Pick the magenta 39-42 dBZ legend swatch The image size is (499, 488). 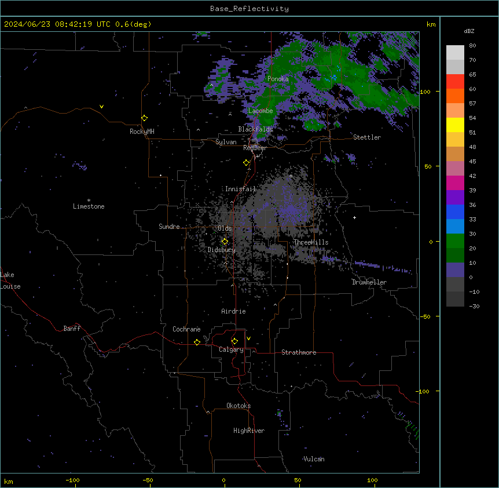click(455, 183)
